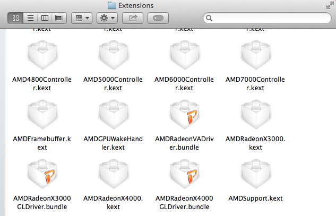Switch to icon view mode
The width and height of the screenshot is (336, 216).
15,18
